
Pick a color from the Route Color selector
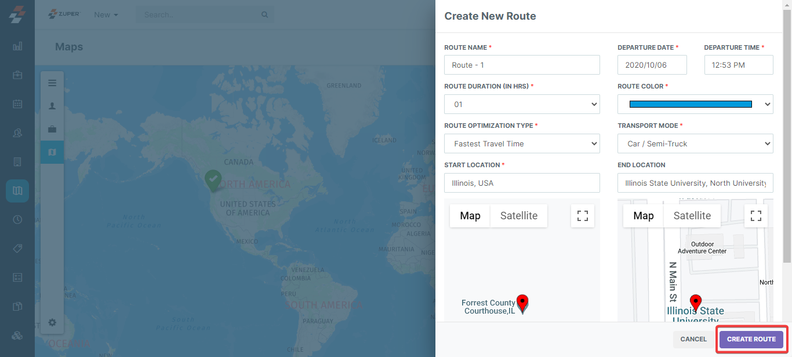point(695,104)
